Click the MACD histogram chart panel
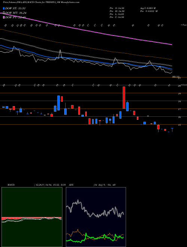This screenshot has height=247, width=187. [32, 217]
